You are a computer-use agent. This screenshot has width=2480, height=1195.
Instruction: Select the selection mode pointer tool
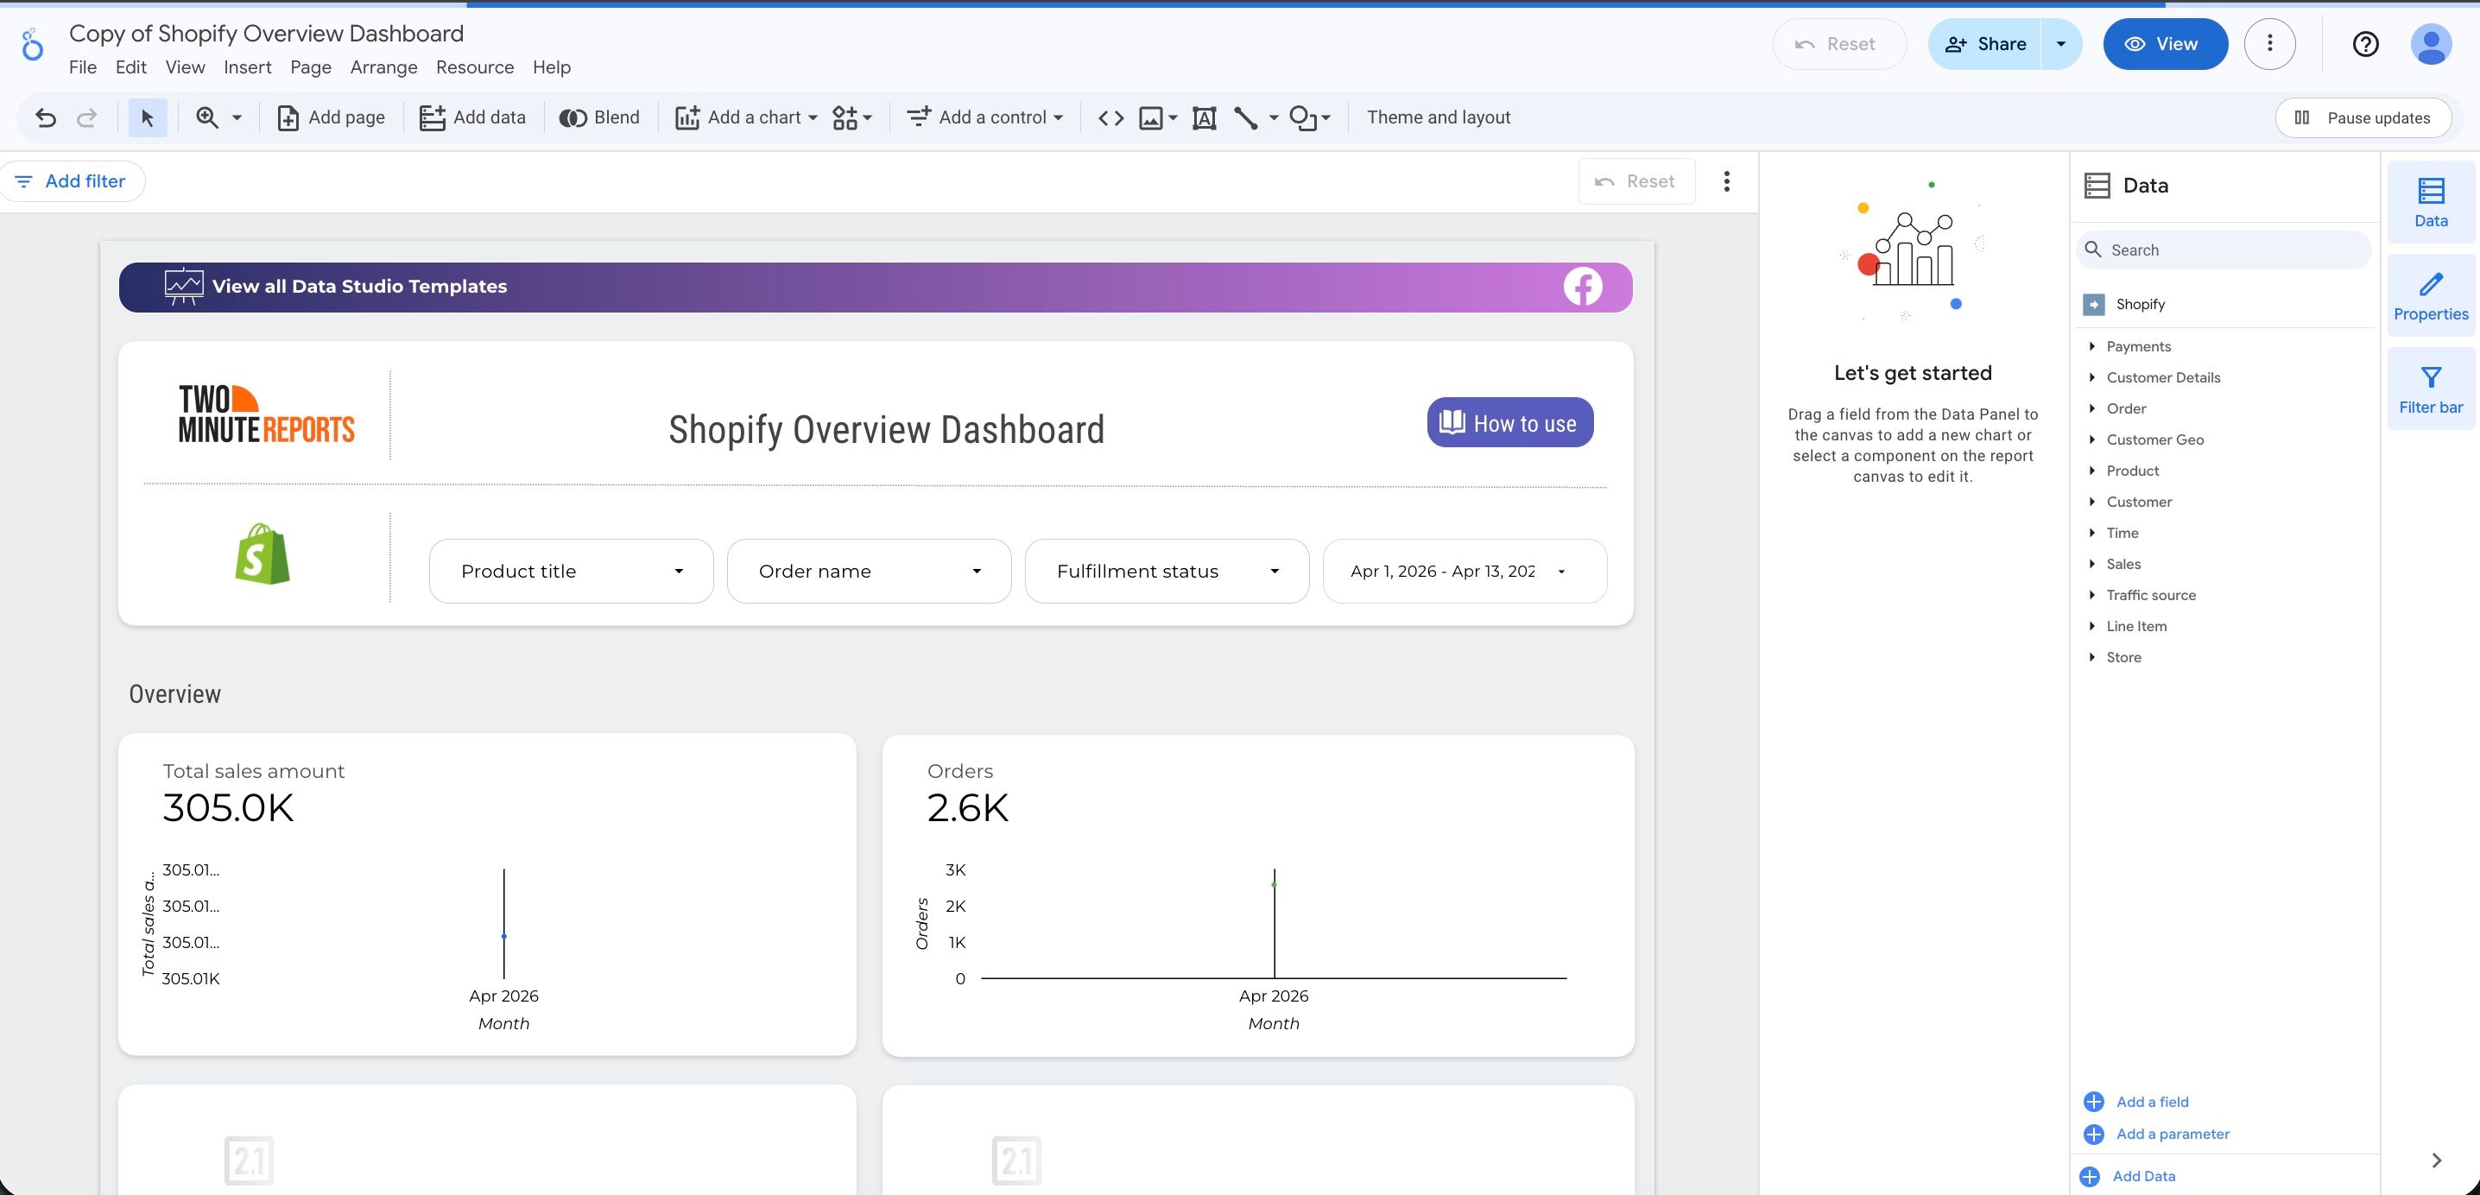point(148,117)
